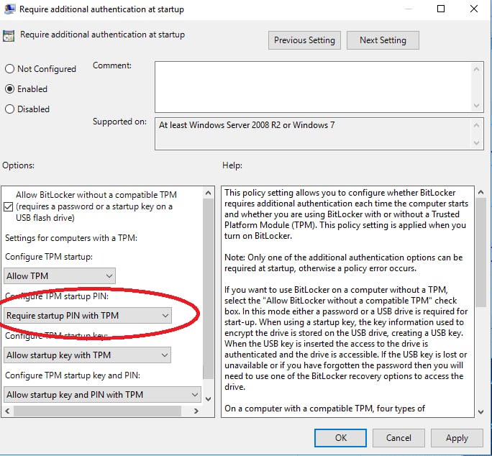
Task: Go to the Next Setting
Action: click(x=383, y=40)
